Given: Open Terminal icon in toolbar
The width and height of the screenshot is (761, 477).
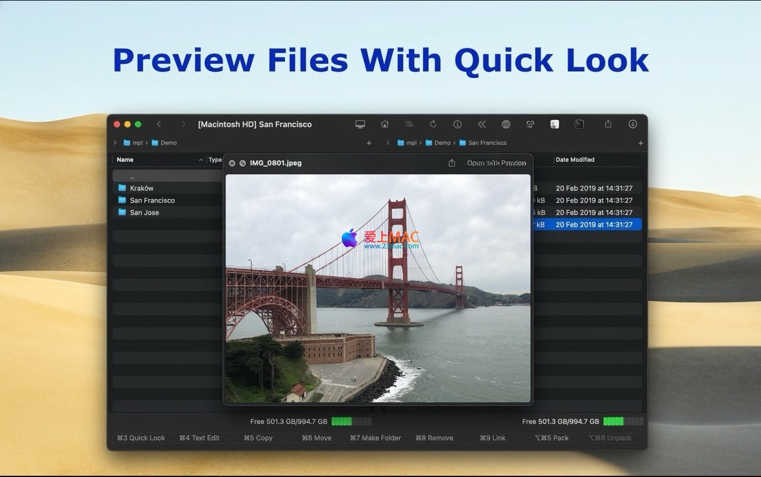Looking at the screenshot, I should pyautogui.click(x=579, y=124).
